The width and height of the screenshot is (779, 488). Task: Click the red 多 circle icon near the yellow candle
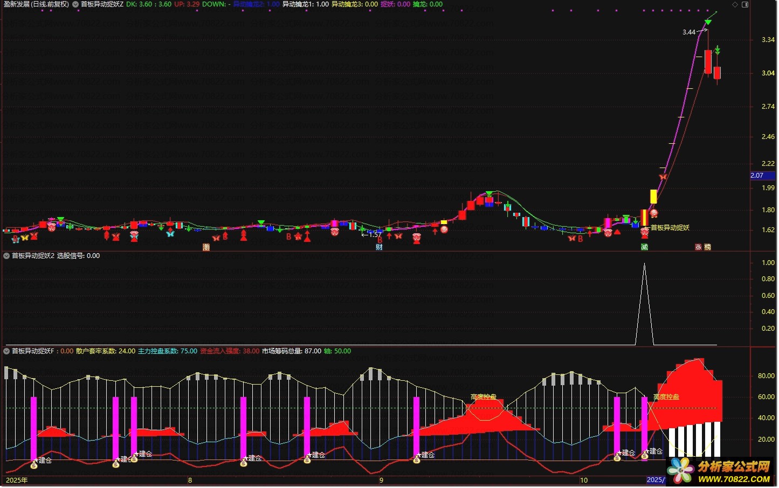point(653,213)
